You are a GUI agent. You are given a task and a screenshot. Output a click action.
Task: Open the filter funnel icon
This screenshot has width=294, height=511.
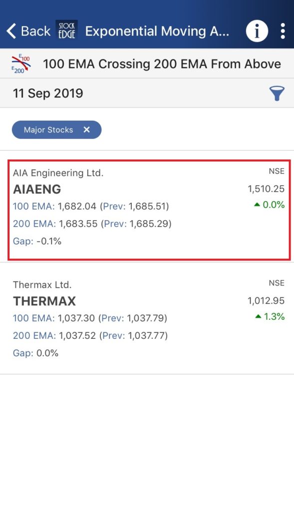[x=278, y=94]
